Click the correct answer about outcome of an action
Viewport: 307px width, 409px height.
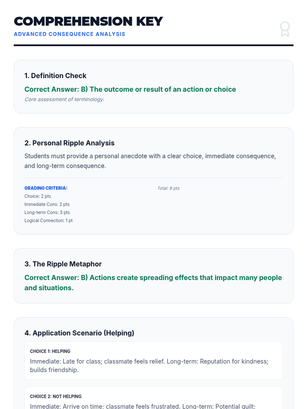point(130,89)
